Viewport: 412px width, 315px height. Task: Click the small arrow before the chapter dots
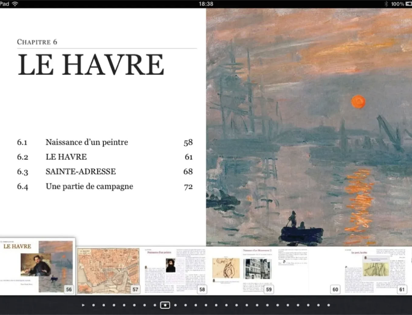[83, 305]
